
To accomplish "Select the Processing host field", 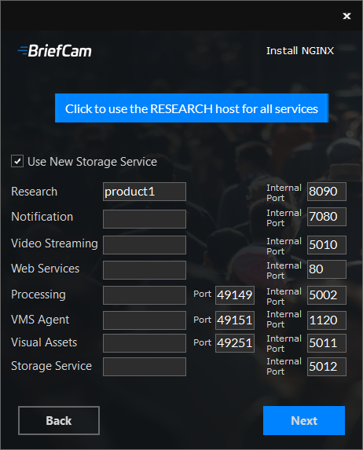I will pyautogui.click(x=145, y=295).
